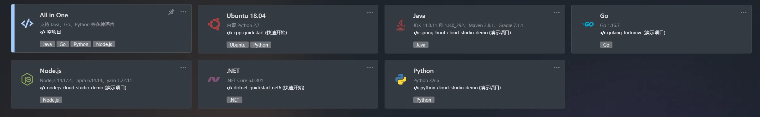
Task: Click the All in One code bracket icon
Action: click(x=27, y=23)
